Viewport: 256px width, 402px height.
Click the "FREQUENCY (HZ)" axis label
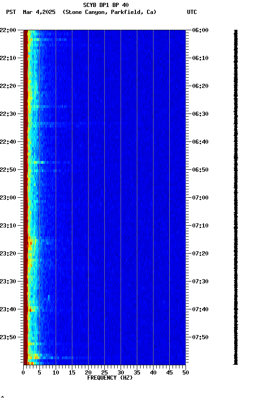coord(110,378)
